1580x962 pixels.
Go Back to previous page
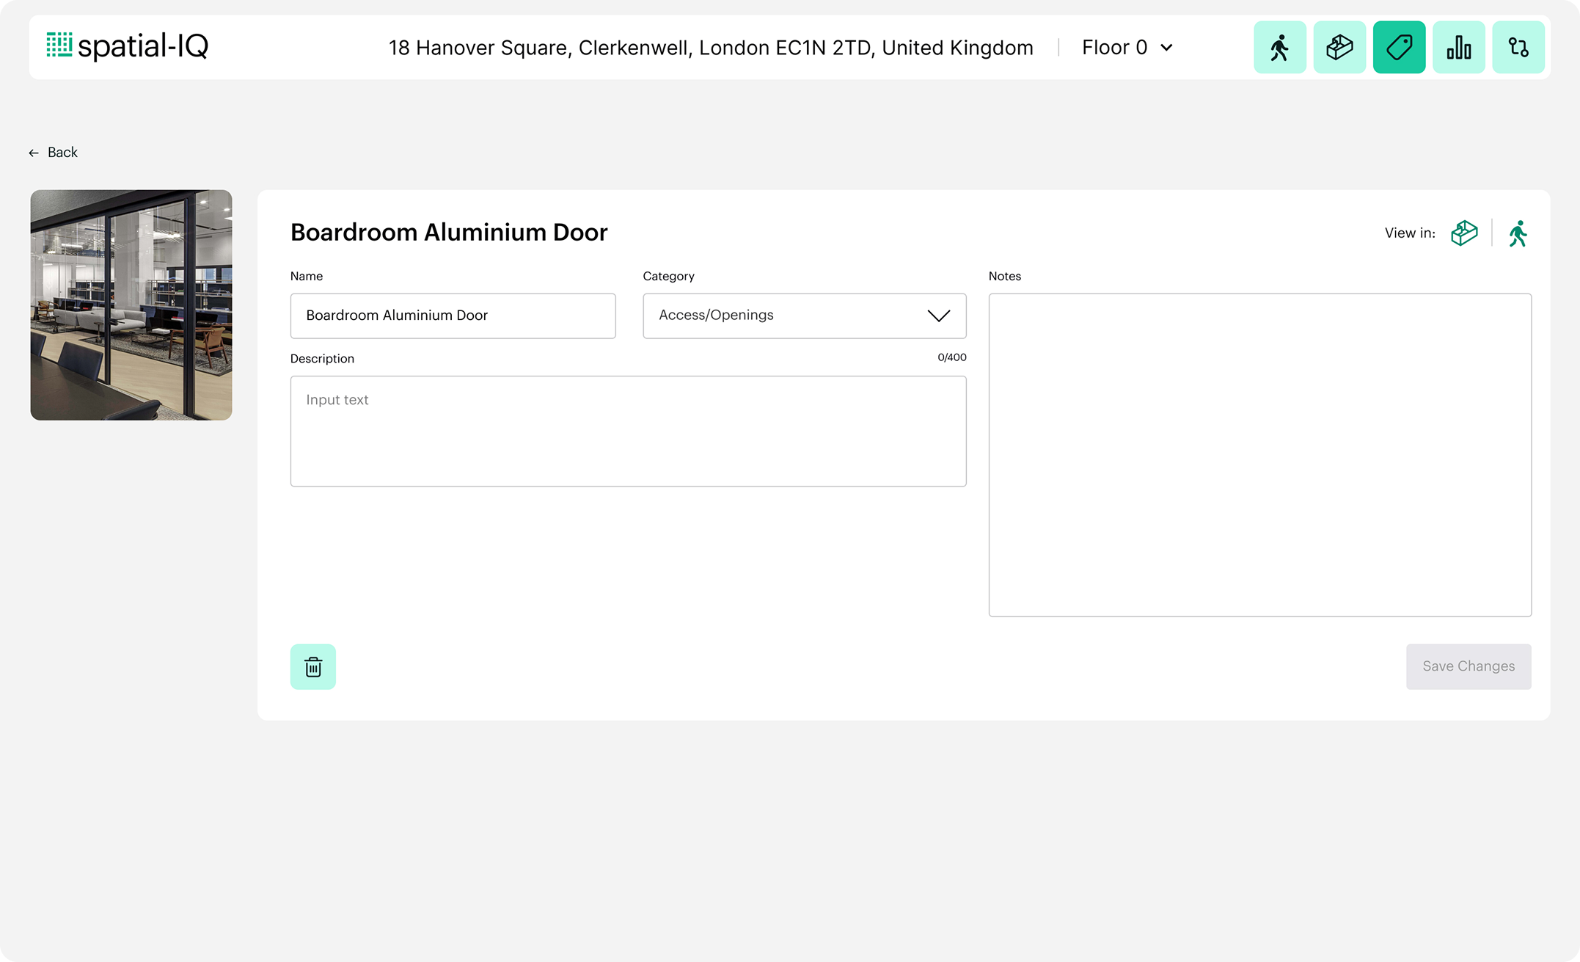[x=62, y=153]
